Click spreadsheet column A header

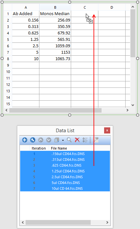(26, 7)
